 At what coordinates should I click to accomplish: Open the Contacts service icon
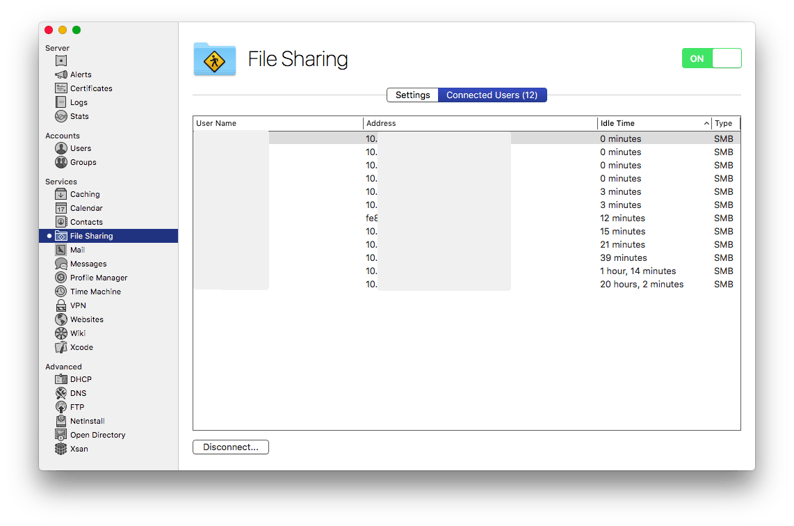coord(60,222)
